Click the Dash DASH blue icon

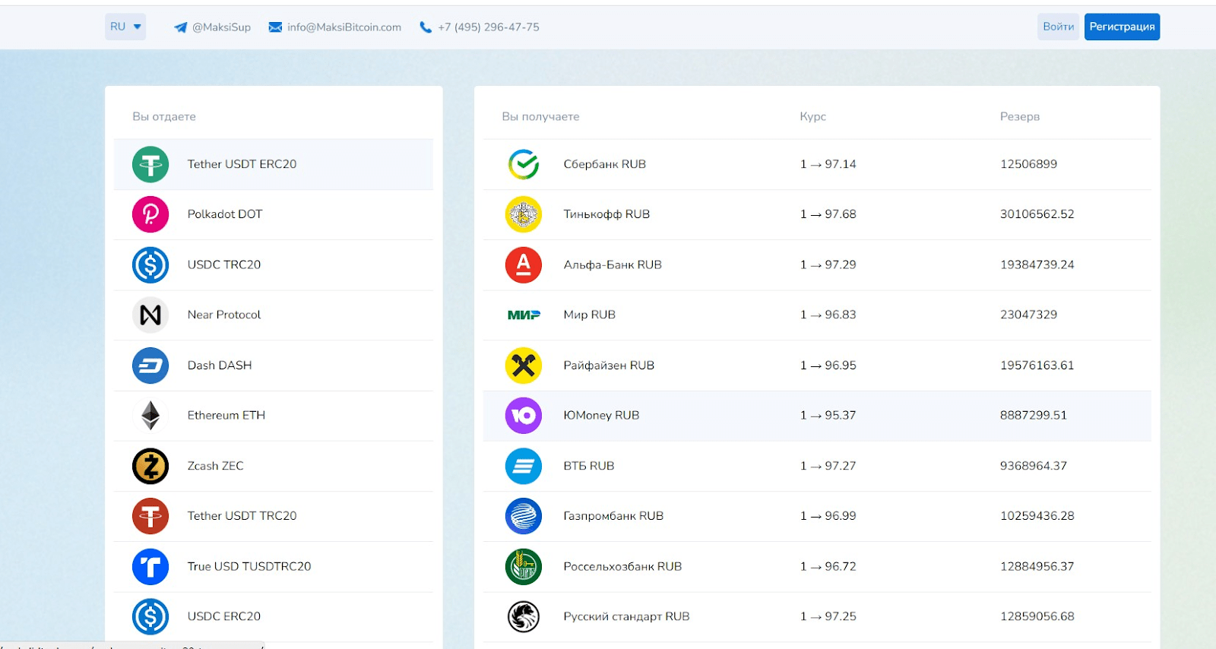[150, 366]
